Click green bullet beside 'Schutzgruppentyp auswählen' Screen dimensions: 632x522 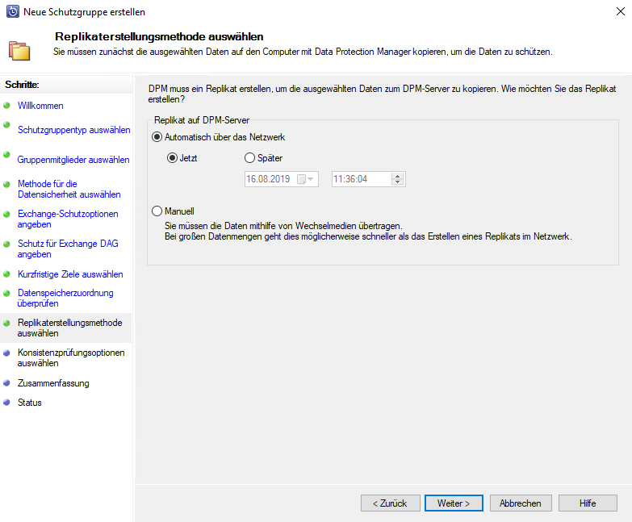(x=6, y=125)
